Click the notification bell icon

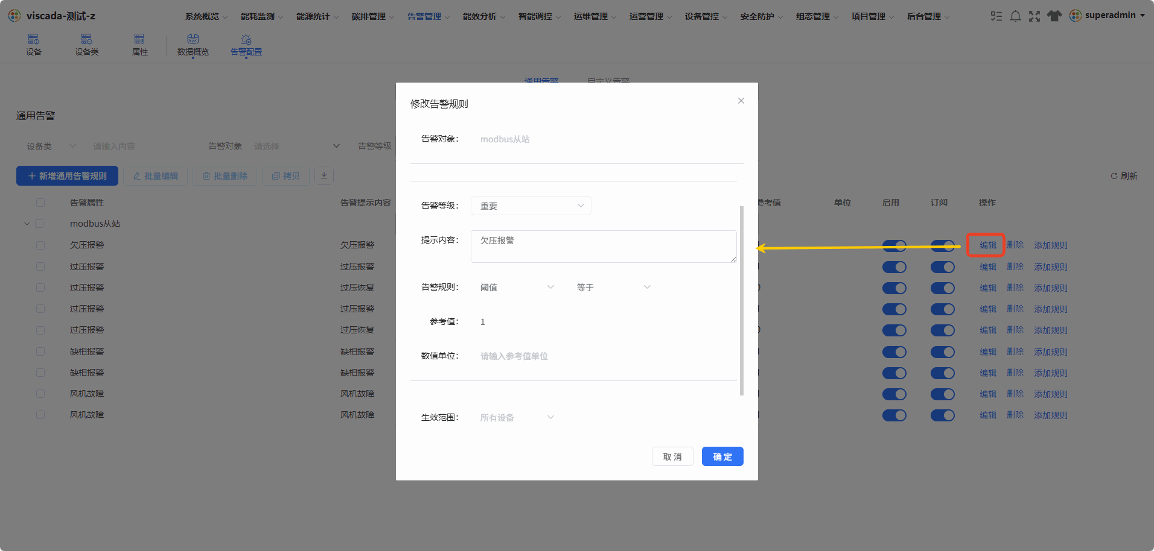1015,16
